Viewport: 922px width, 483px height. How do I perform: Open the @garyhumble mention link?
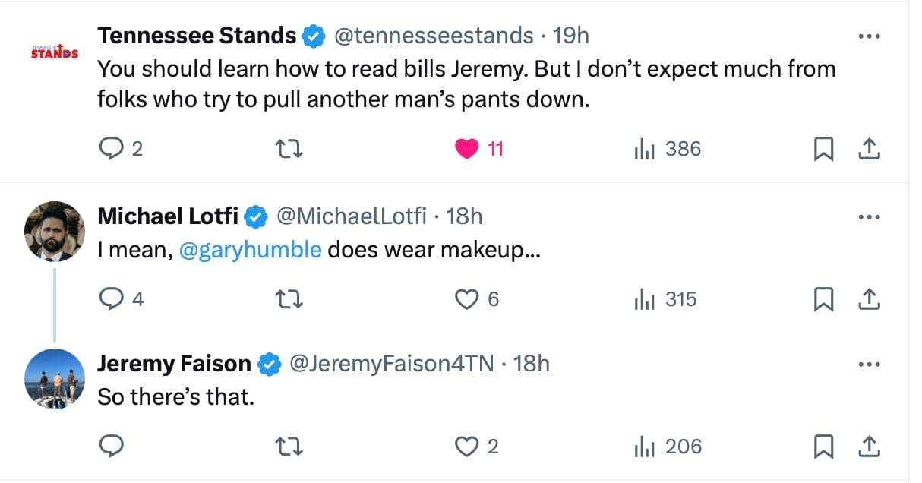250,251
